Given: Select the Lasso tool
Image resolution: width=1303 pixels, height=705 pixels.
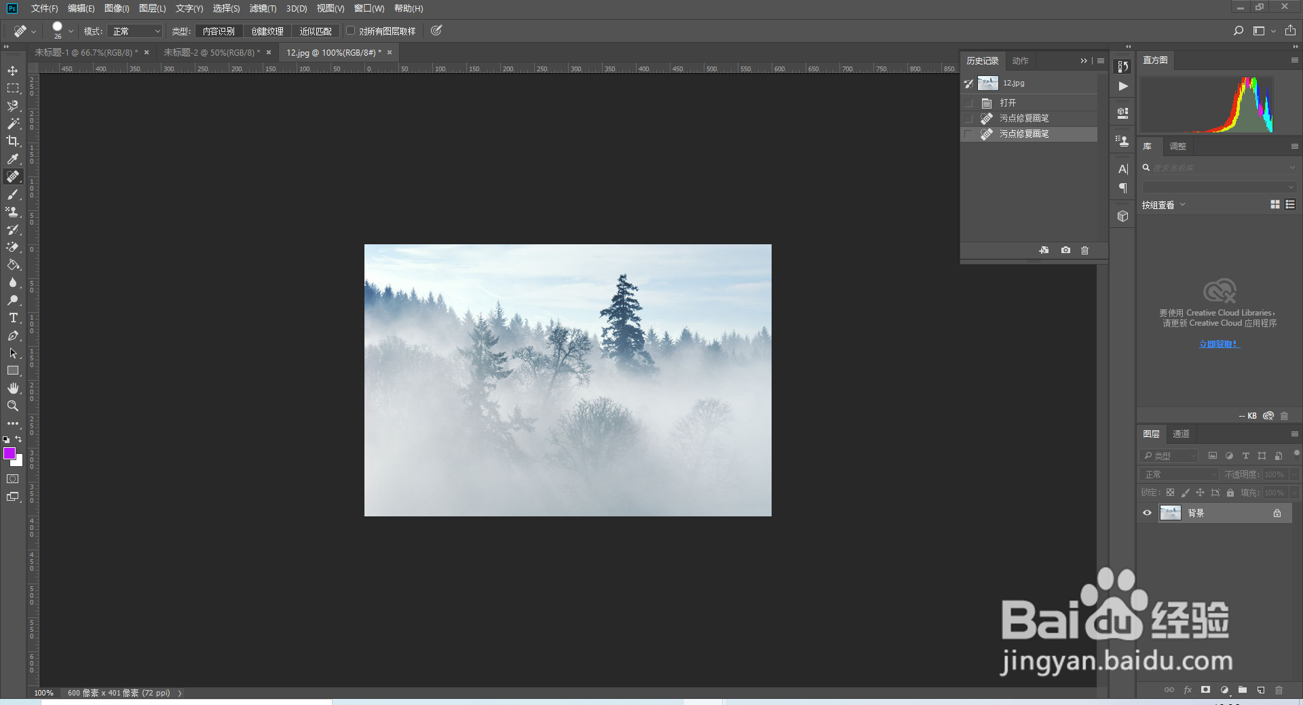Looking at the screenshot, I should 13,106.
